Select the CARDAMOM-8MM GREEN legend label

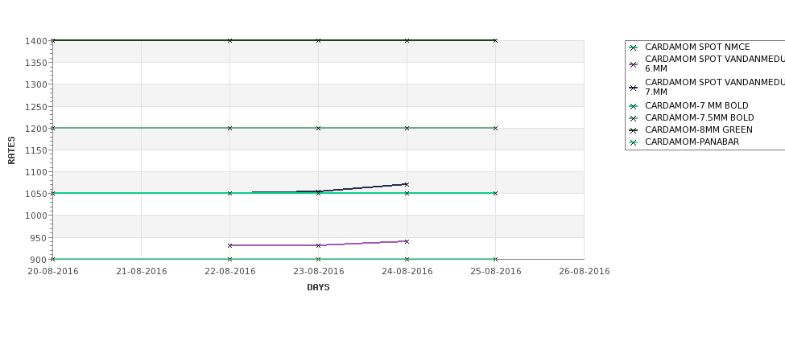[698, 130]
